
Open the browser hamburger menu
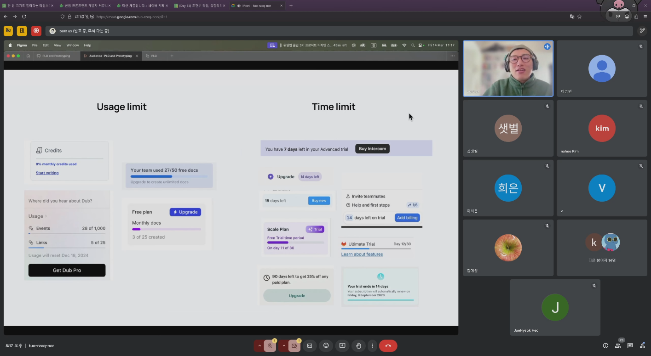[x=645, y=17]
